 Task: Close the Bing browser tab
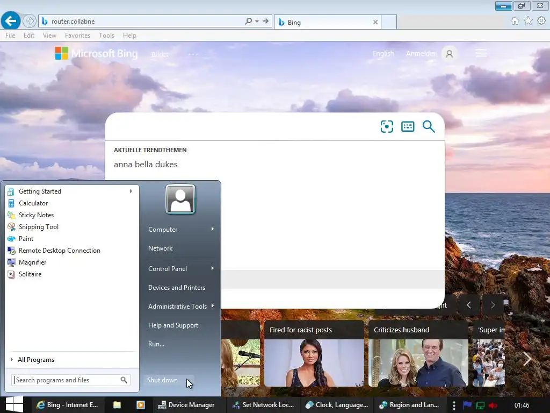[x=375, y=22]
